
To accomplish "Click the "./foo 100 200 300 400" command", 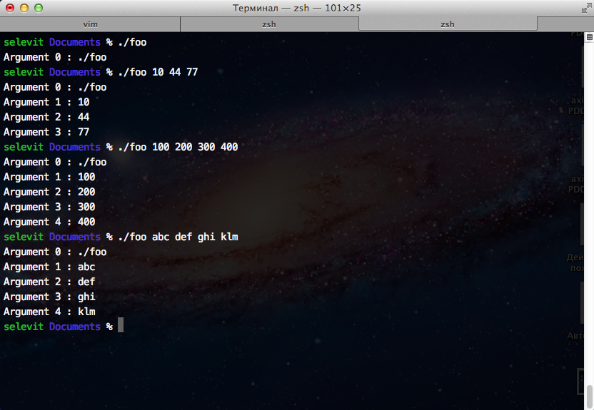I will click(178, 147).
